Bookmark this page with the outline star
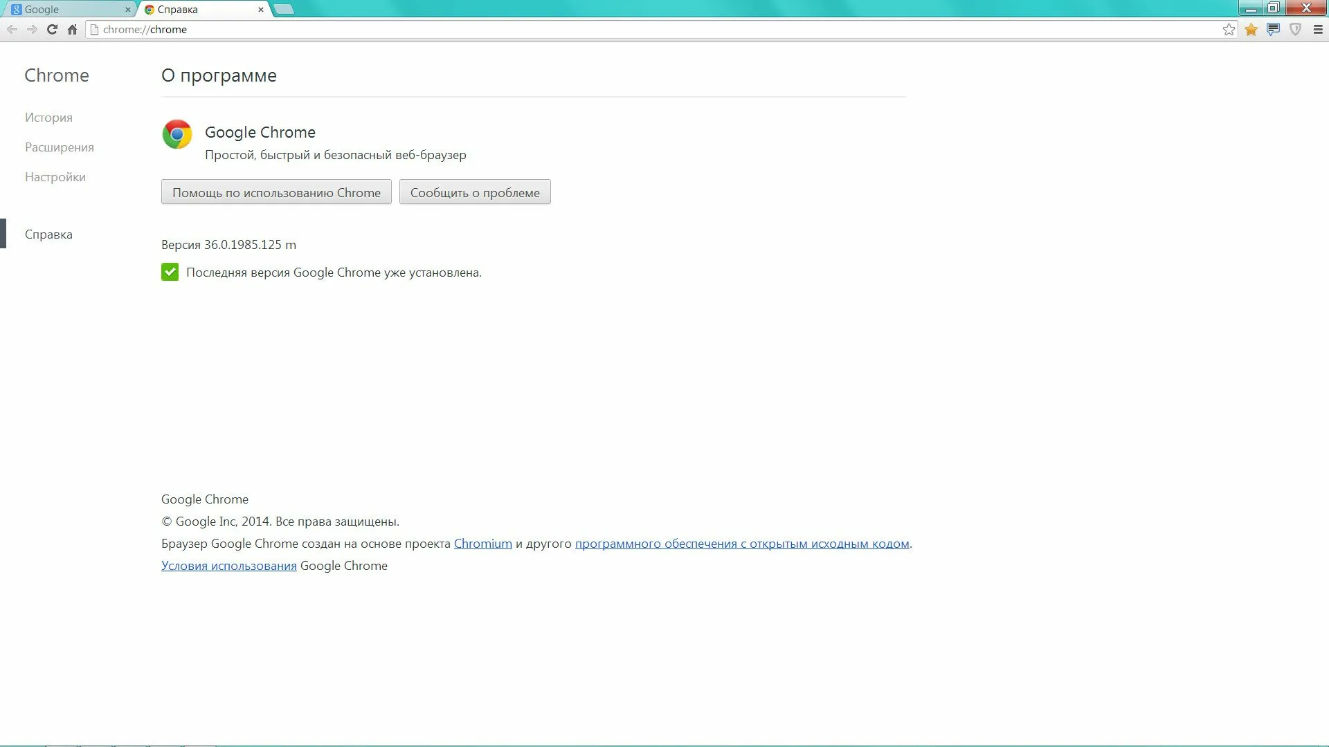 (x=1229, y=29)
